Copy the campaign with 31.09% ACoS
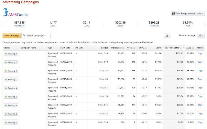207x129 pixels. click(200, 53)
